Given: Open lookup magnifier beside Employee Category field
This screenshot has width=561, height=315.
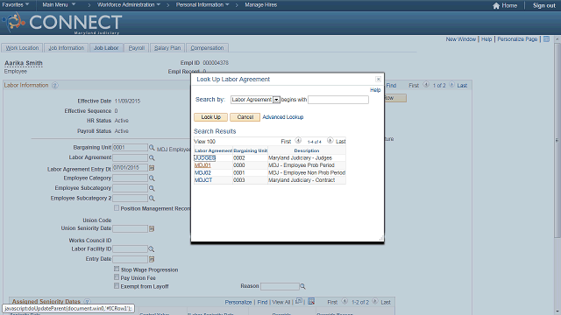Looking at the screenshot, I should [152, 178].
